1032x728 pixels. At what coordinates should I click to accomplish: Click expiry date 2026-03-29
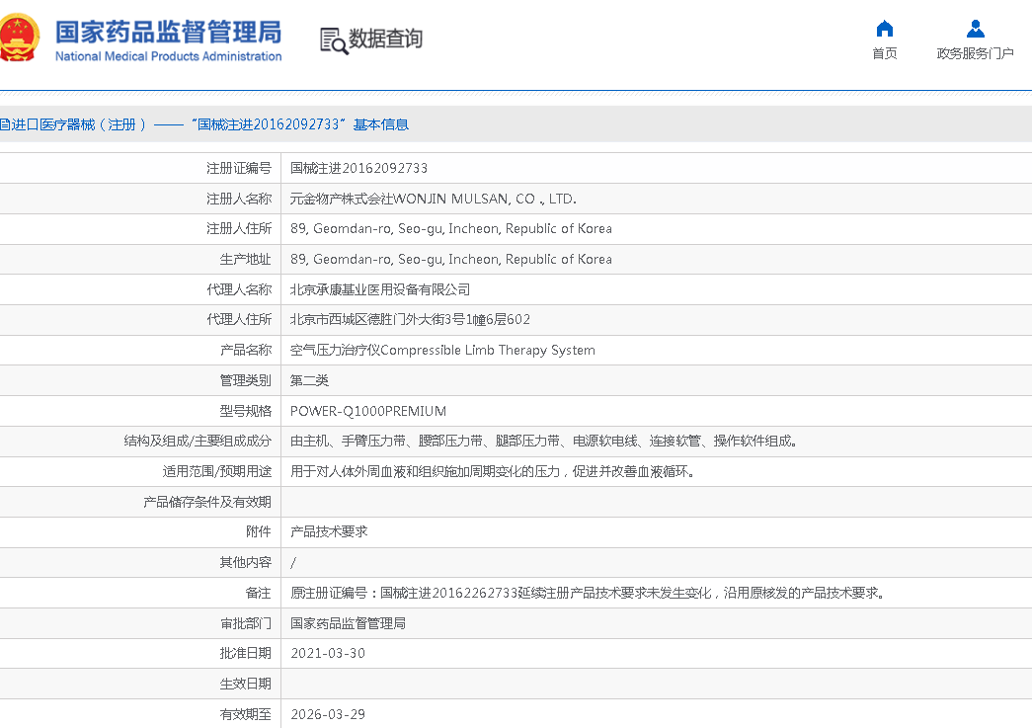pos(328,714)
